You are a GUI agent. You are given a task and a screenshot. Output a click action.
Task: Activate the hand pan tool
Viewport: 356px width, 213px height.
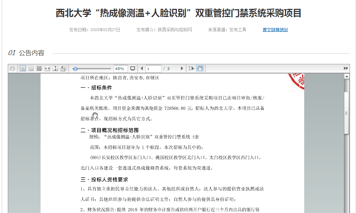[200, 69]
